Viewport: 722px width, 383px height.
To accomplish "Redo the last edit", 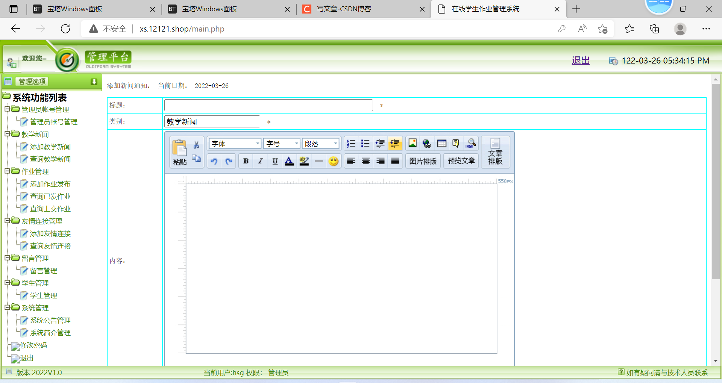I will coord(229,161).
